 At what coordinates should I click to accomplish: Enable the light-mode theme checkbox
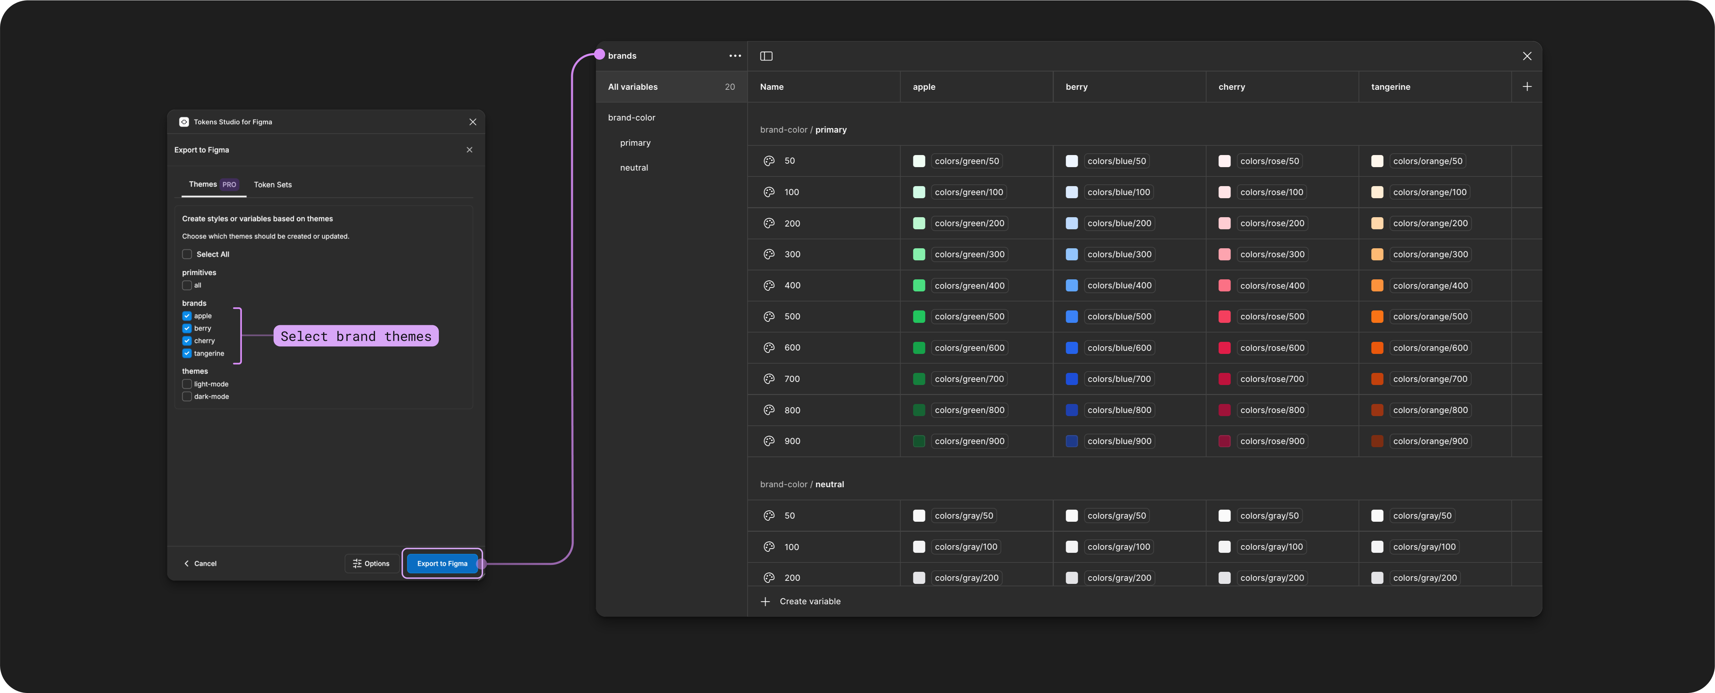click(187, 384)
